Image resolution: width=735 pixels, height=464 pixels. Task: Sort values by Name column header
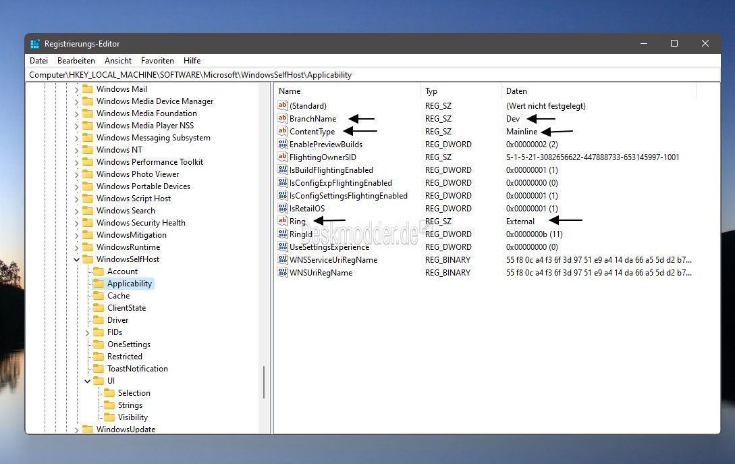click(x=348, y=91)
